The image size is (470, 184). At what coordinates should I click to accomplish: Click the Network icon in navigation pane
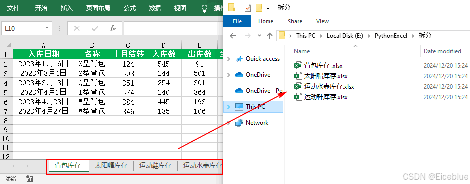pyautogui.click(x=239, y=122)
